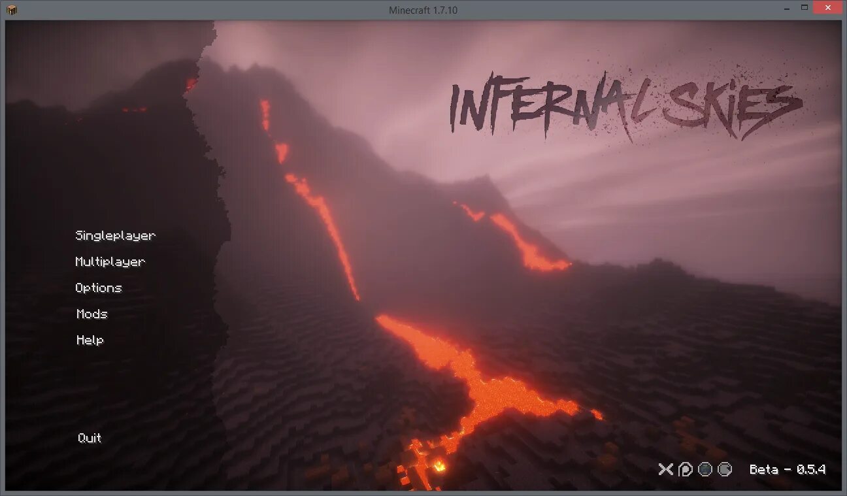Click the Minecraft crafting-table icon in title bar
Image resolution: width=847 pixels, height=496 pixels.
pos(12,9)
